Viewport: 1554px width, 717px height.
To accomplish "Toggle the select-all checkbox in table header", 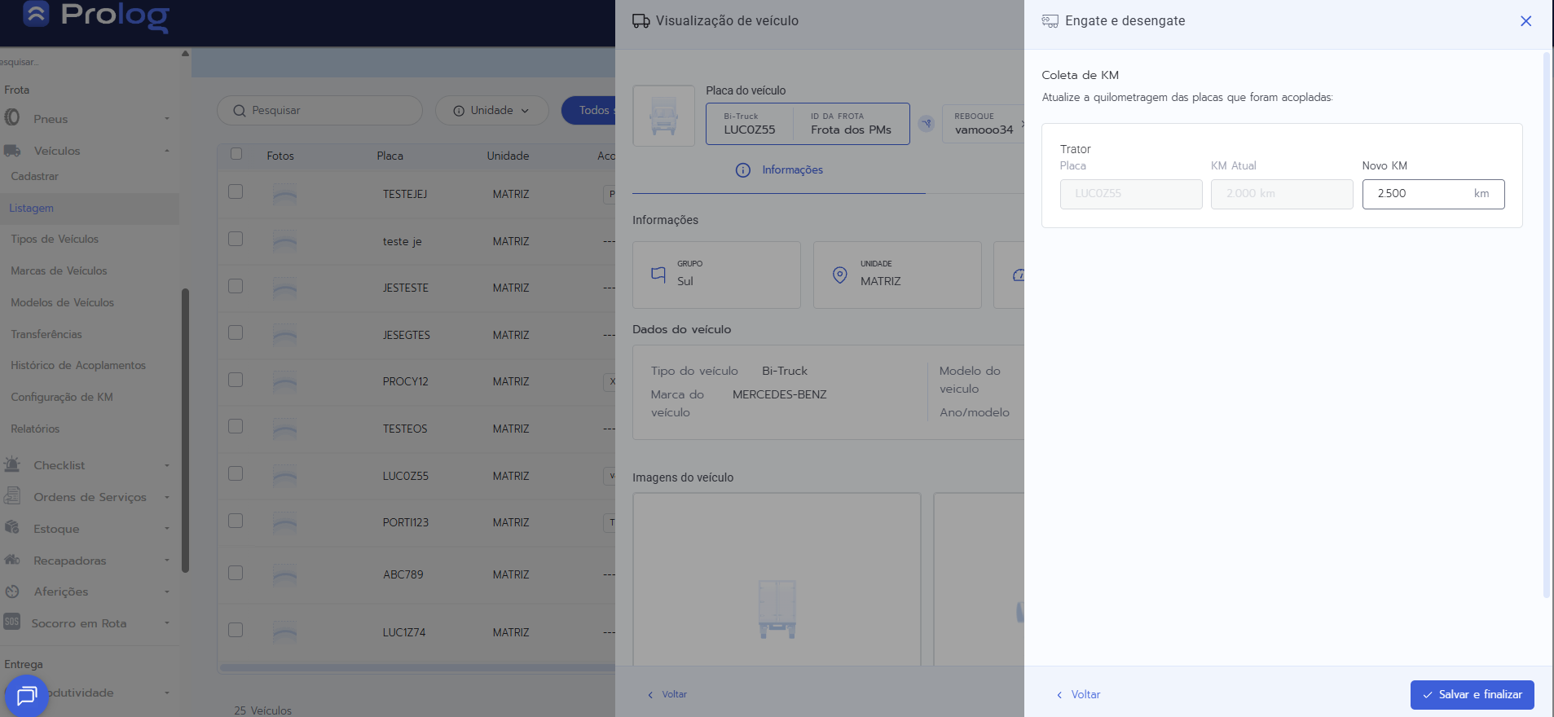I will point(236,154).
